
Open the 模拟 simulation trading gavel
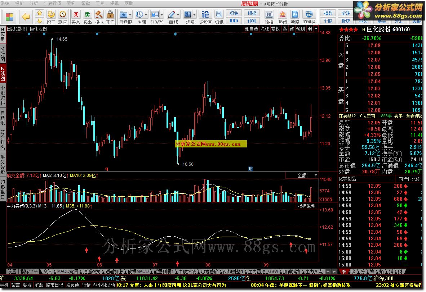click(x=99, y=17)
